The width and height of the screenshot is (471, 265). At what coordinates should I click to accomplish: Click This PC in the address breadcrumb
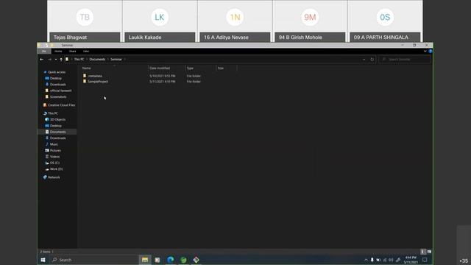(x=79, y=60)
